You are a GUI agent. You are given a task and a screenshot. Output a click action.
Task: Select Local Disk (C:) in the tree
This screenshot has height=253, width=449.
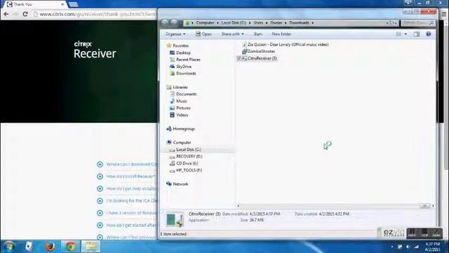pos(189,150)
